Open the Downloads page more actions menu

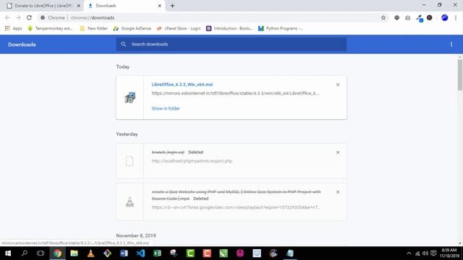[451, 44]
